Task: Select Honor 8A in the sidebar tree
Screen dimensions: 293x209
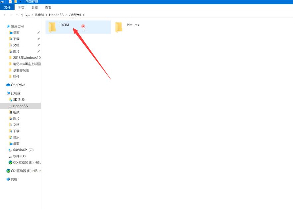Action: [x=20, y=106]
